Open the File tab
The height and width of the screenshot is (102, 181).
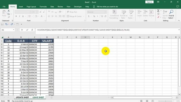(4, 7)
